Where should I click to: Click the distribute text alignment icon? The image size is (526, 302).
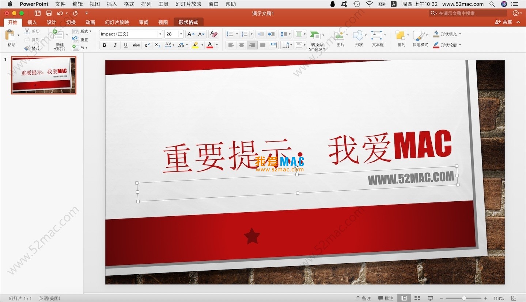tap(273, 45)
